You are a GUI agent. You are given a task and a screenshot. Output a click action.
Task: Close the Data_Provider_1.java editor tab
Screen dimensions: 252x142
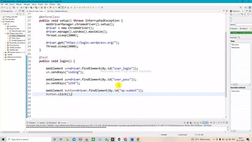pyautogui.click(x=45, y=11)
